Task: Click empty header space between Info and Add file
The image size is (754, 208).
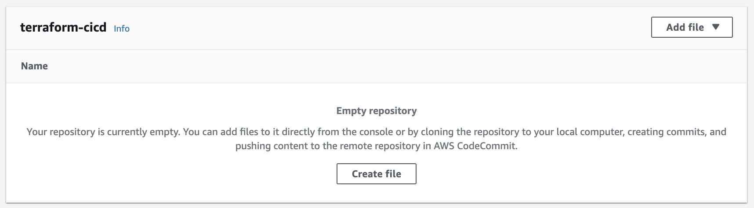Action: coord(387,28)
